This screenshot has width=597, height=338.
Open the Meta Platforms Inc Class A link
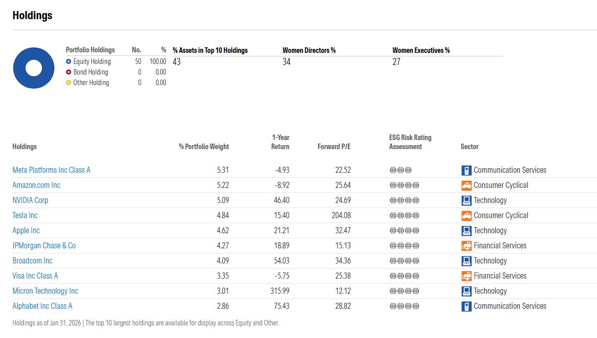pyautogui.click(x=51, y=170)
